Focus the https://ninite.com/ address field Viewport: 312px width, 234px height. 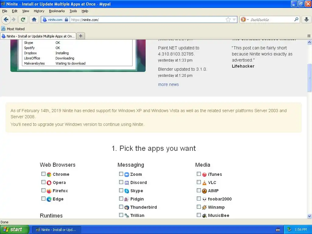(x=148, y=20)
